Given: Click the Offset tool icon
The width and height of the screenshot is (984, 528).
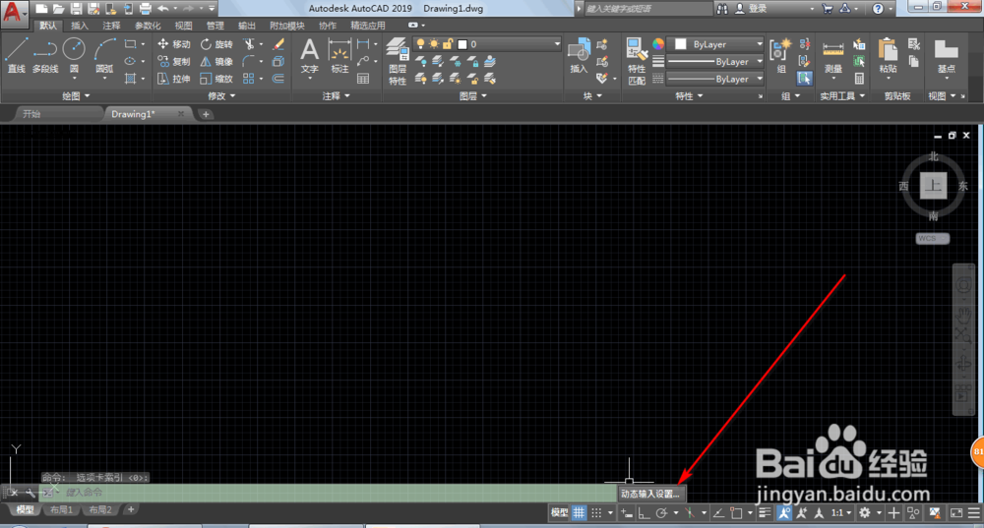Looking at the screenshot, I should (x=278, y=79).
